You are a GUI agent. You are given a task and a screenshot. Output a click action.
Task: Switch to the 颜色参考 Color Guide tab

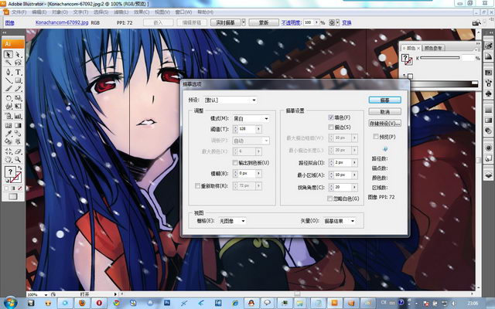pos(433,48)
